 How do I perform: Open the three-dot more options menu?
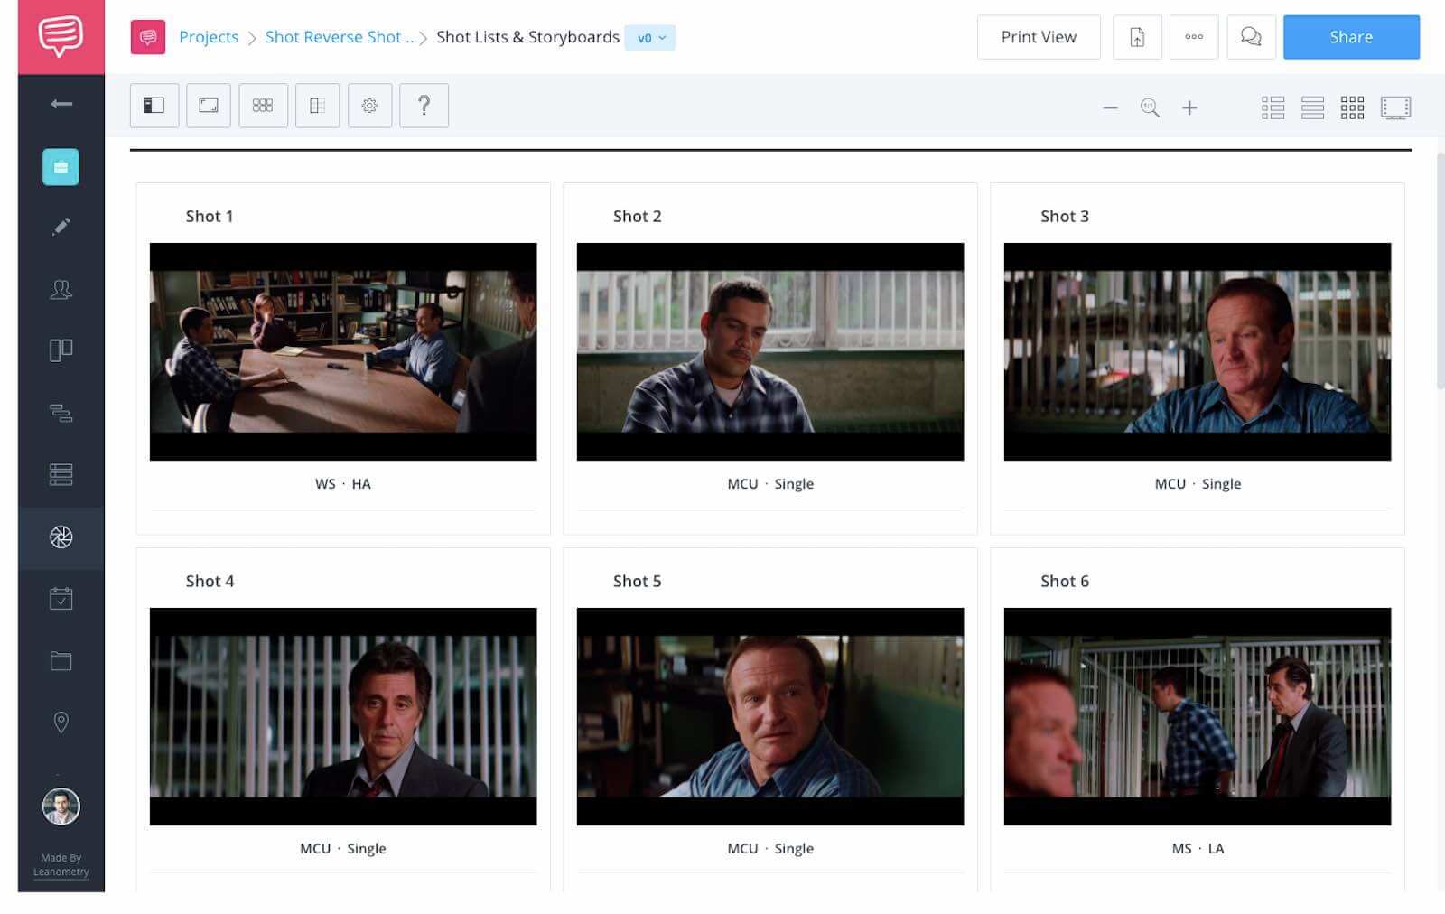pyautogui.click(x=1194, y=37)
